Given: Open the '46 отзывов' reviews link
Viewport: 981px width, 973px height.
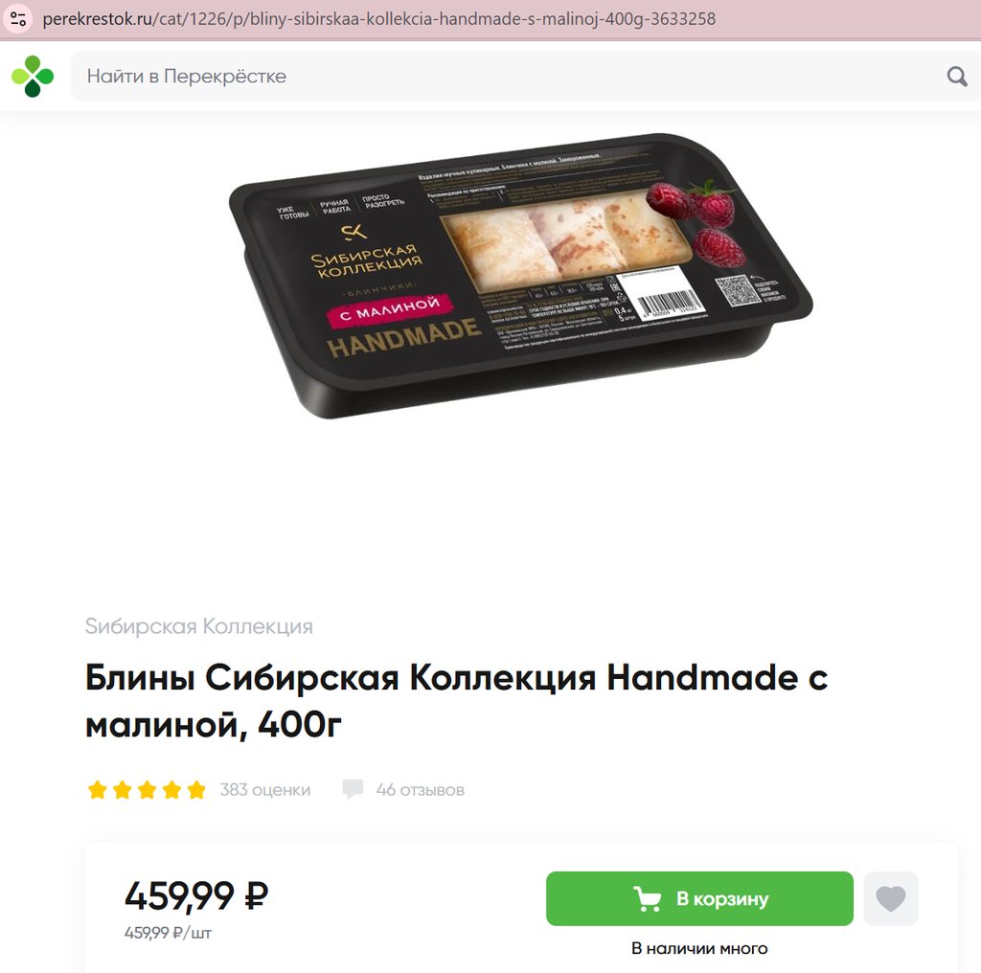Looking at the screenshot, I should (x=421, y=790).
